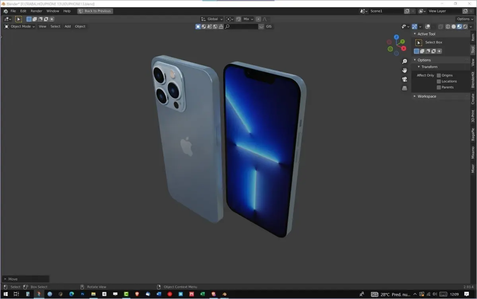Image resolution: width=477 pixels, height=299 pixels.
Task: Open the Render menu
Action: [x=36, y=11]
